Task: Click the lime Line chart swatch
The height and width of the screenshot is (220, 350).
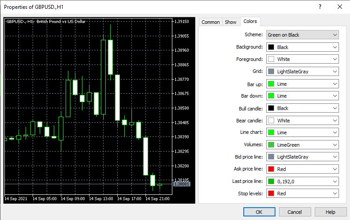Action: pyautogui.click(x=271, y=133)
